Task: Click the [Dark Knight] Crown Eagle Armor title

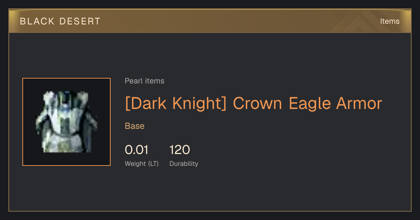Action: (x=253, y=103)
